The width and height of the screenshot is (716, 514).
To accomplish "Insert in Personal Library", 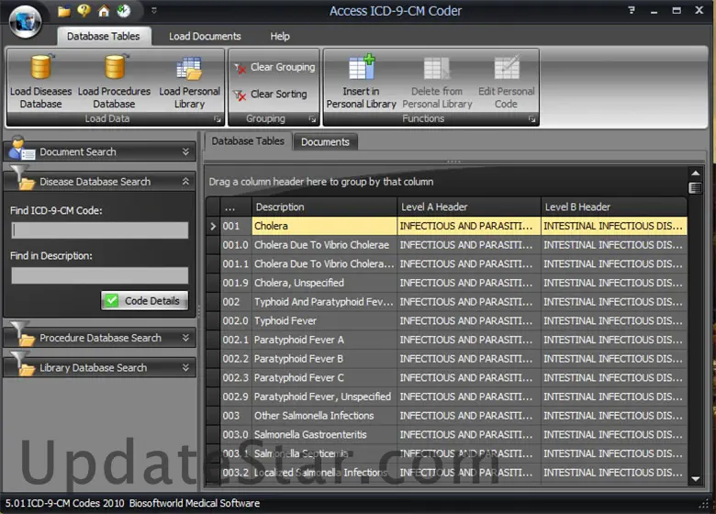I will coord(361,83).
